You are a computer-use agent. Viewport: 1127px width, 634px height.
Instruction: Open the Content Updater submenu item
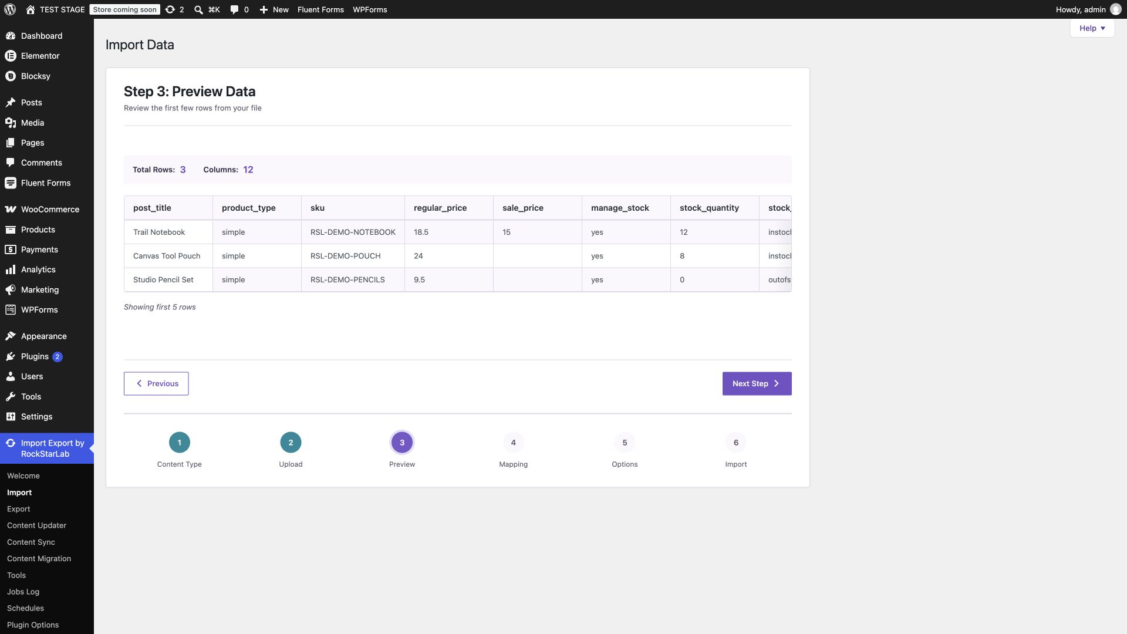pyautogui.click(x=36, y=525)
